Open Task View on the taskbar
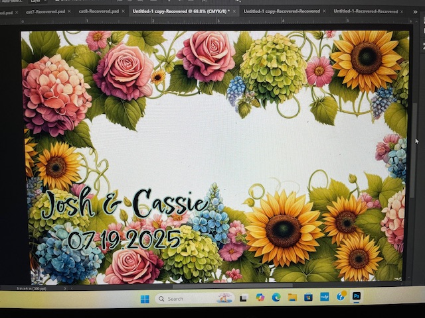 244,298
